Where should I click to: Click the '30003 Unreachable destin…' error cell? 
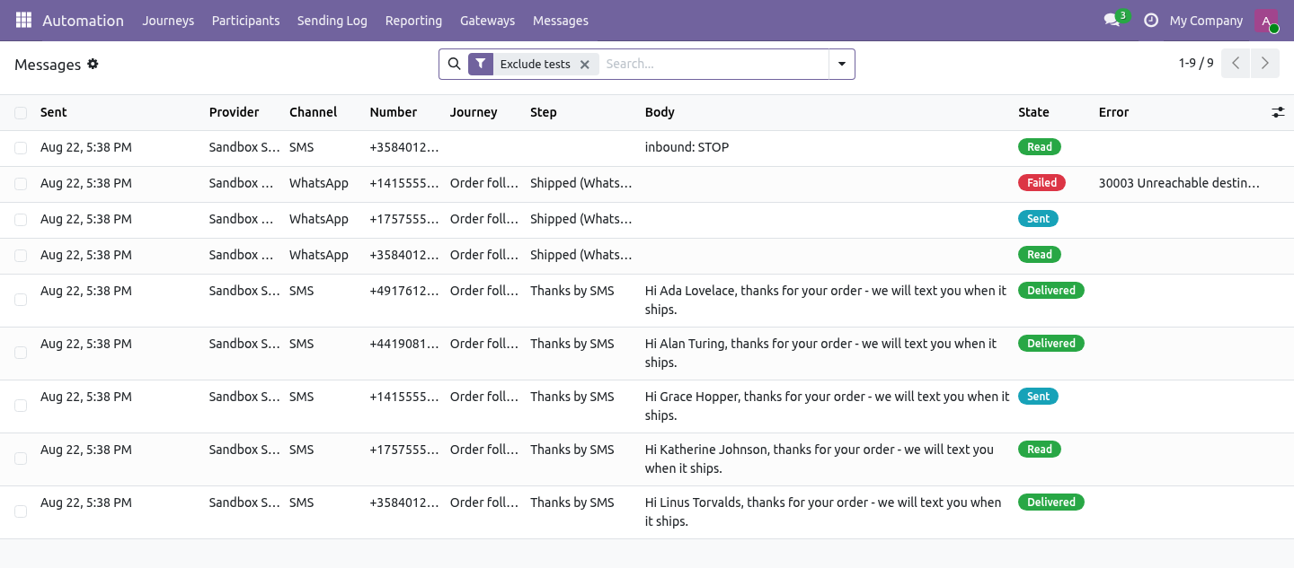coord(1179,183)
